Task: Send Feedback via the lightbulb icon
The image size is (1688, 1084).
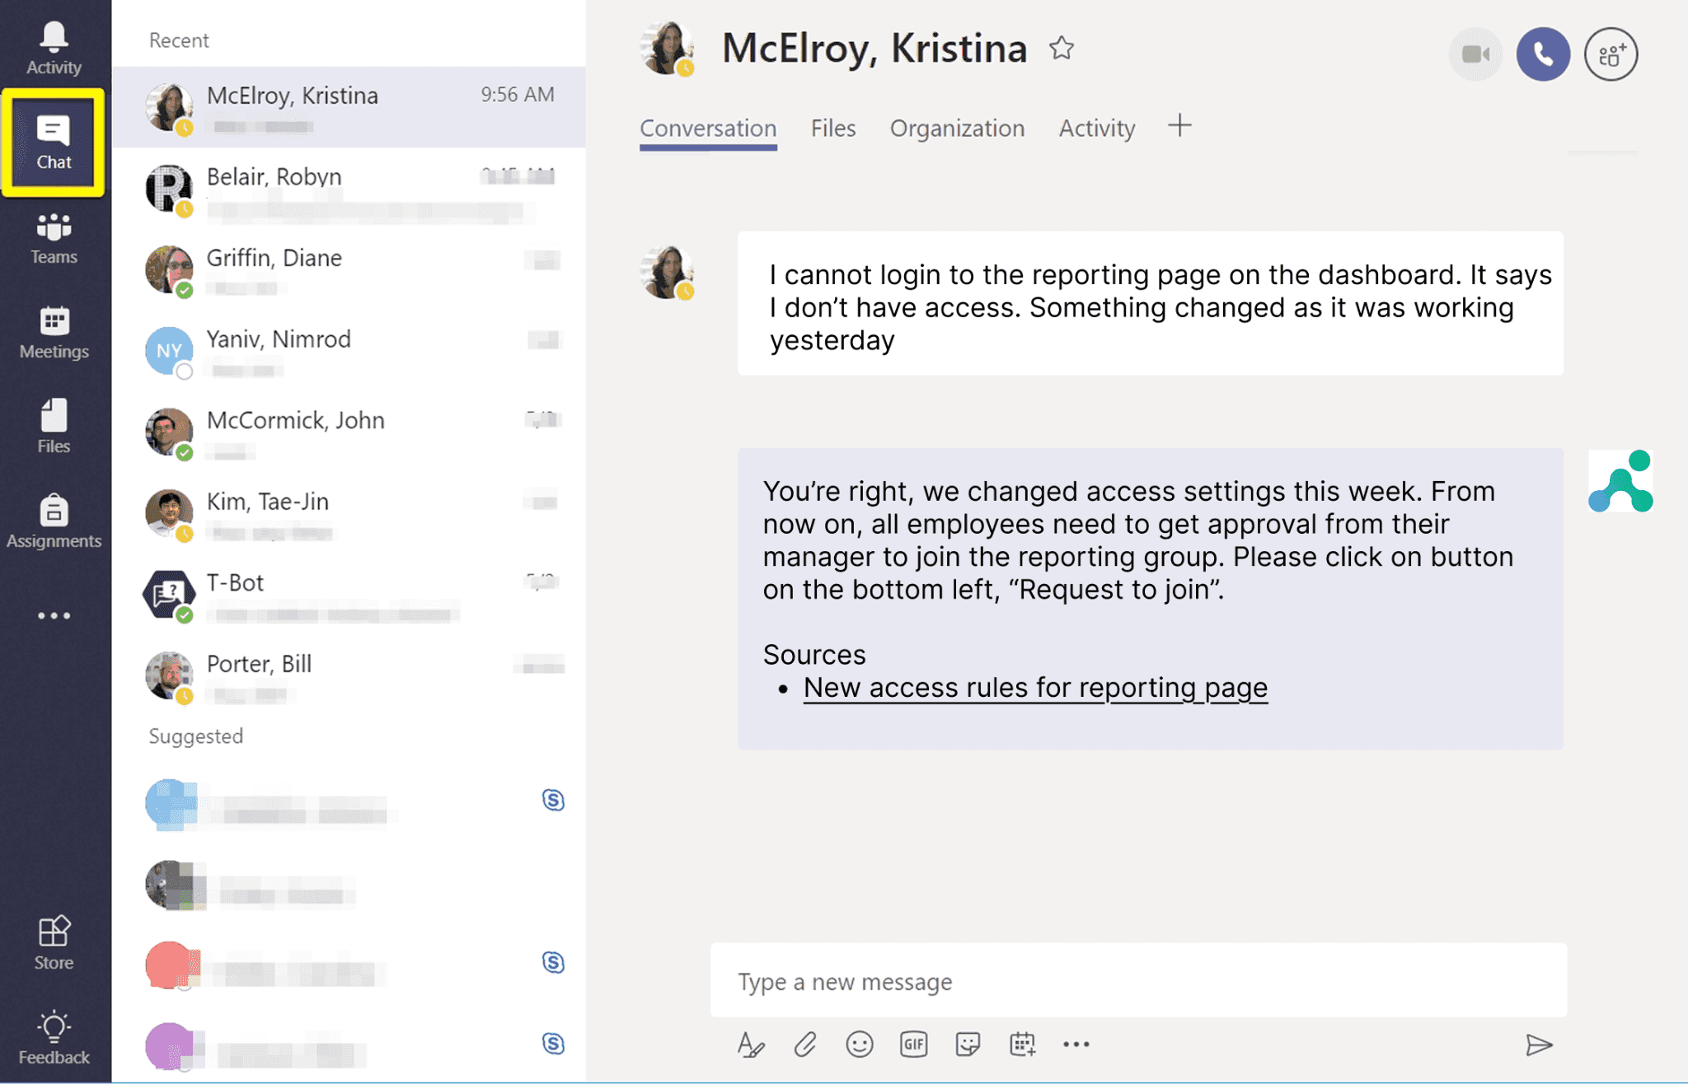Action: click(x=53, y=1035)
